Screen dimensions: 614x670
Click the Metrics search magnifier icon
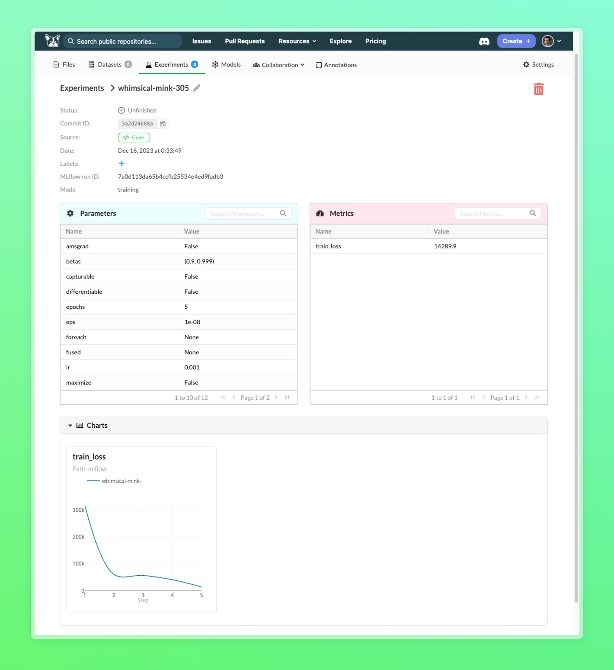pyautogui.click(x=533, y=213)
